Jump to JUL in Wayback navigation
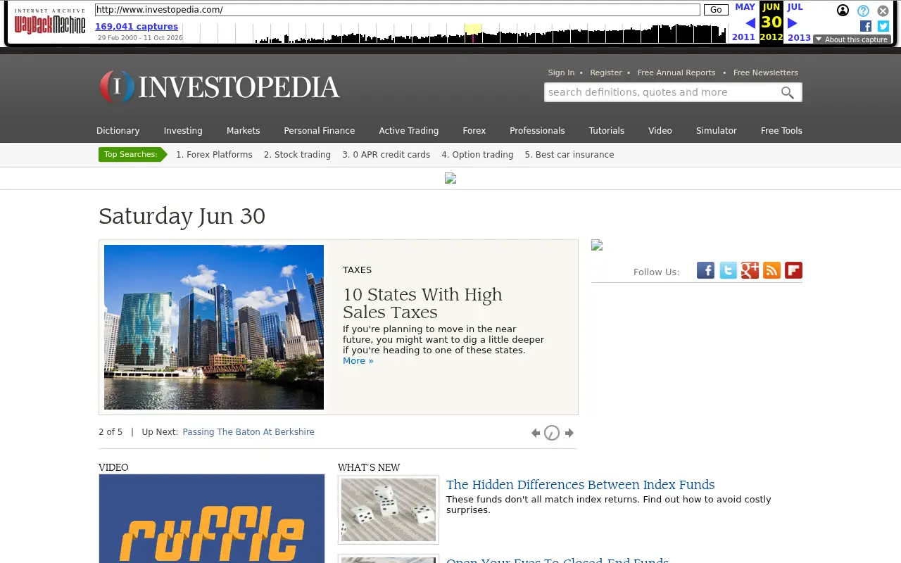 pyautogui.click(x=795, y=7)
